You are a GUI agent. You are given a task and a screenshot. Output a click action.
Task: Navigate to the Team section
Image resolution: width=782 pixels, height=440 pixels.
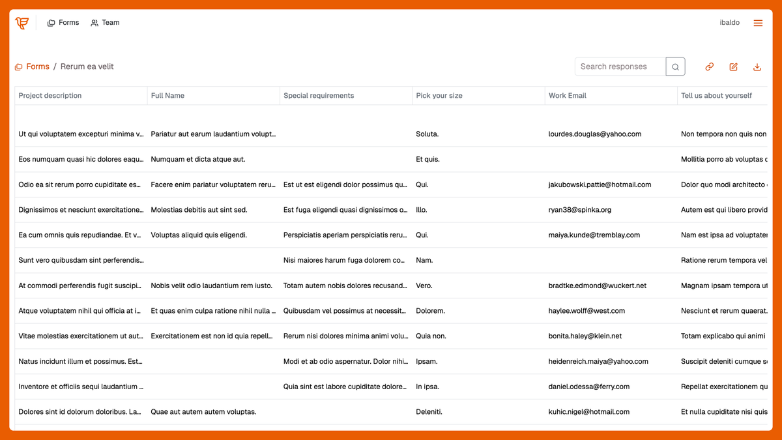pyautogui.click(x=110, y=22)
